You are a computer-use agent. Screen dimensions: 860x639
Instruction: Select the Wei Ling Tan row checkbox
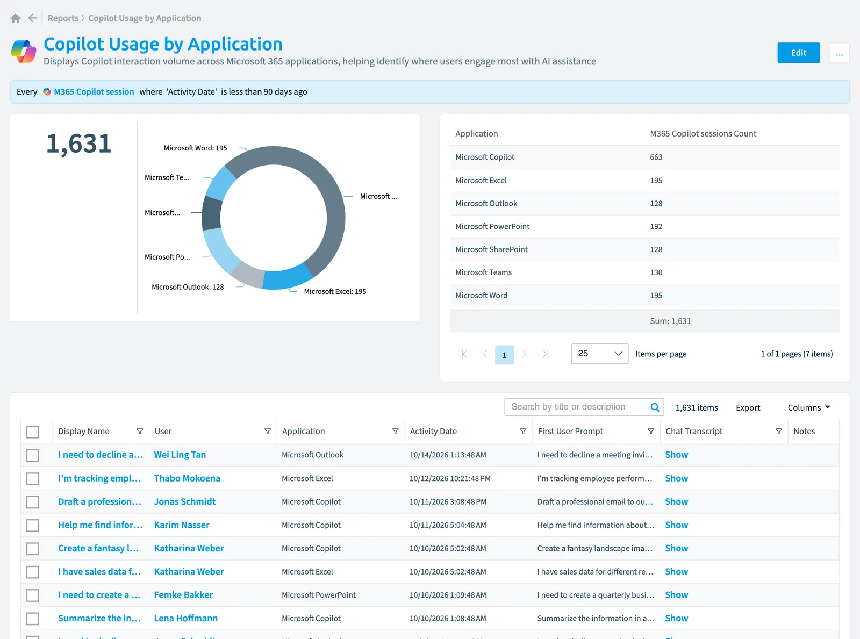(33, 455)
